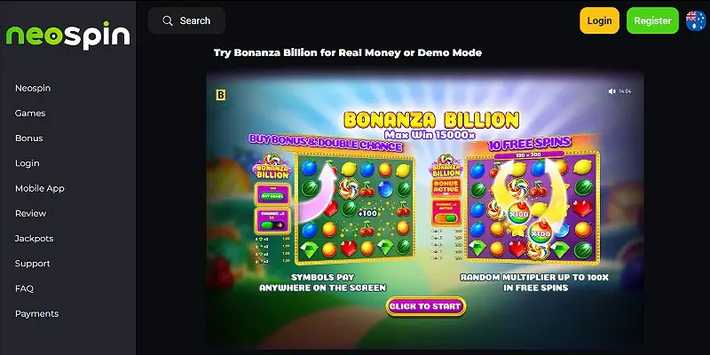Click the green Buy Bonus button in preview
This screenshot has width=710, height=355.
coord(272,196)
